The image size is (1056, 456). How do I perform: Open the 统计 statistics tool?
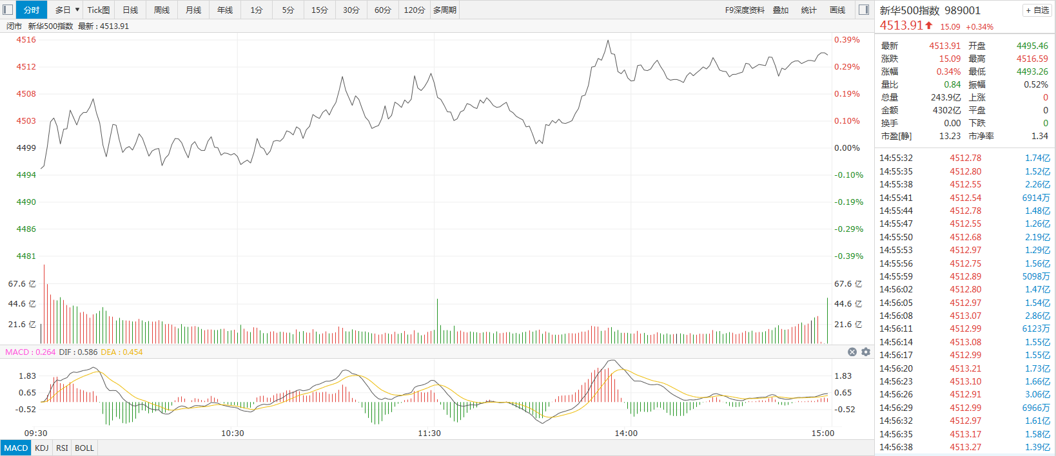[808, 10]
